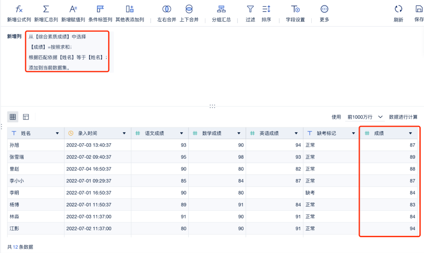Click the 2022-07-04 16:50:37 cell

pyautogui.click(x=98, y=169)
